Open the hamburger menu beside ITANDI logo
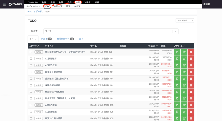Image resolution: width=222 pixels, height=121 pixels. [x=4, y=4]
